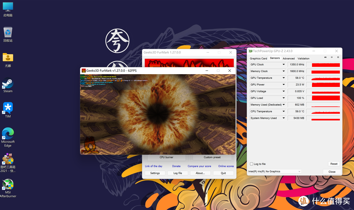Click the GPU Load 100 % value
Image resolution: width=354 pixels, height=210 pixels.
[296, 98]
